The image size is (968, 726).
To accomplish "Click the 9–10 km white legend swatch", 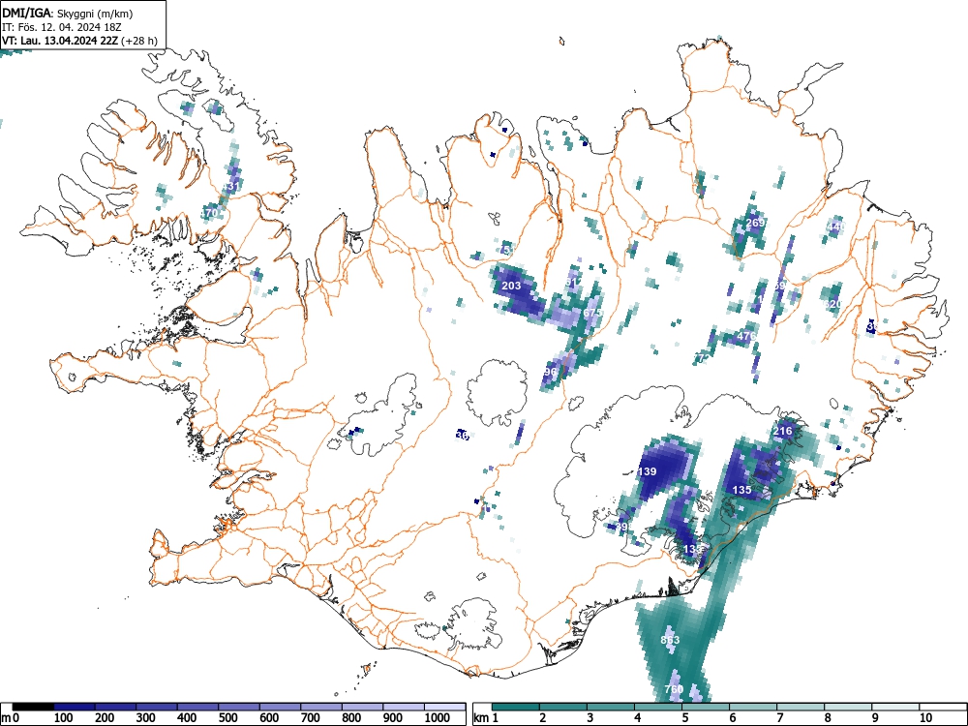I will click(x=895, y=707).
